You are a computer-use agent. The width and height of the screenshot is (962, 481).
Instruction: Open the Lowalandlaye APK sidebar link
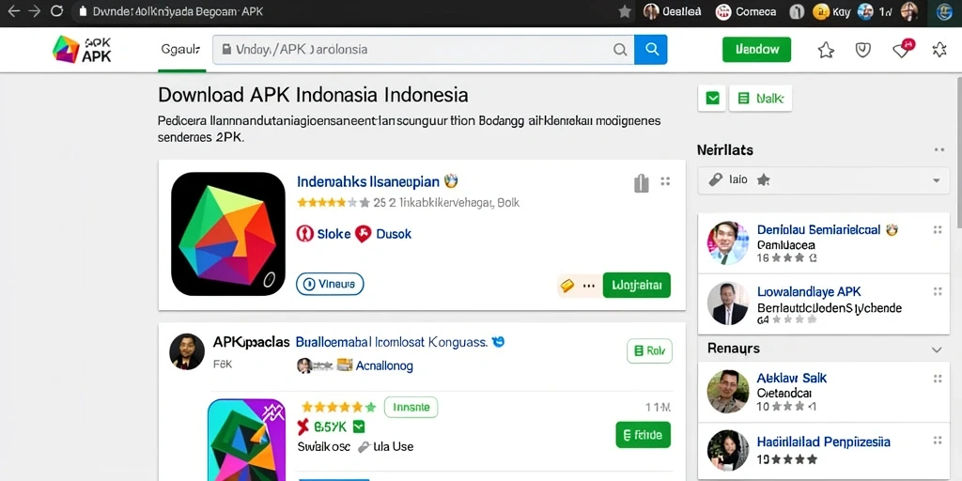click(x=809, y=291)
